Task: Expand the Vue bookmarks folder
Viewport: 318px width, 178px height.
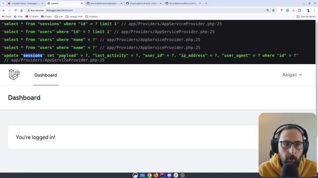Action: click(59, 16)
